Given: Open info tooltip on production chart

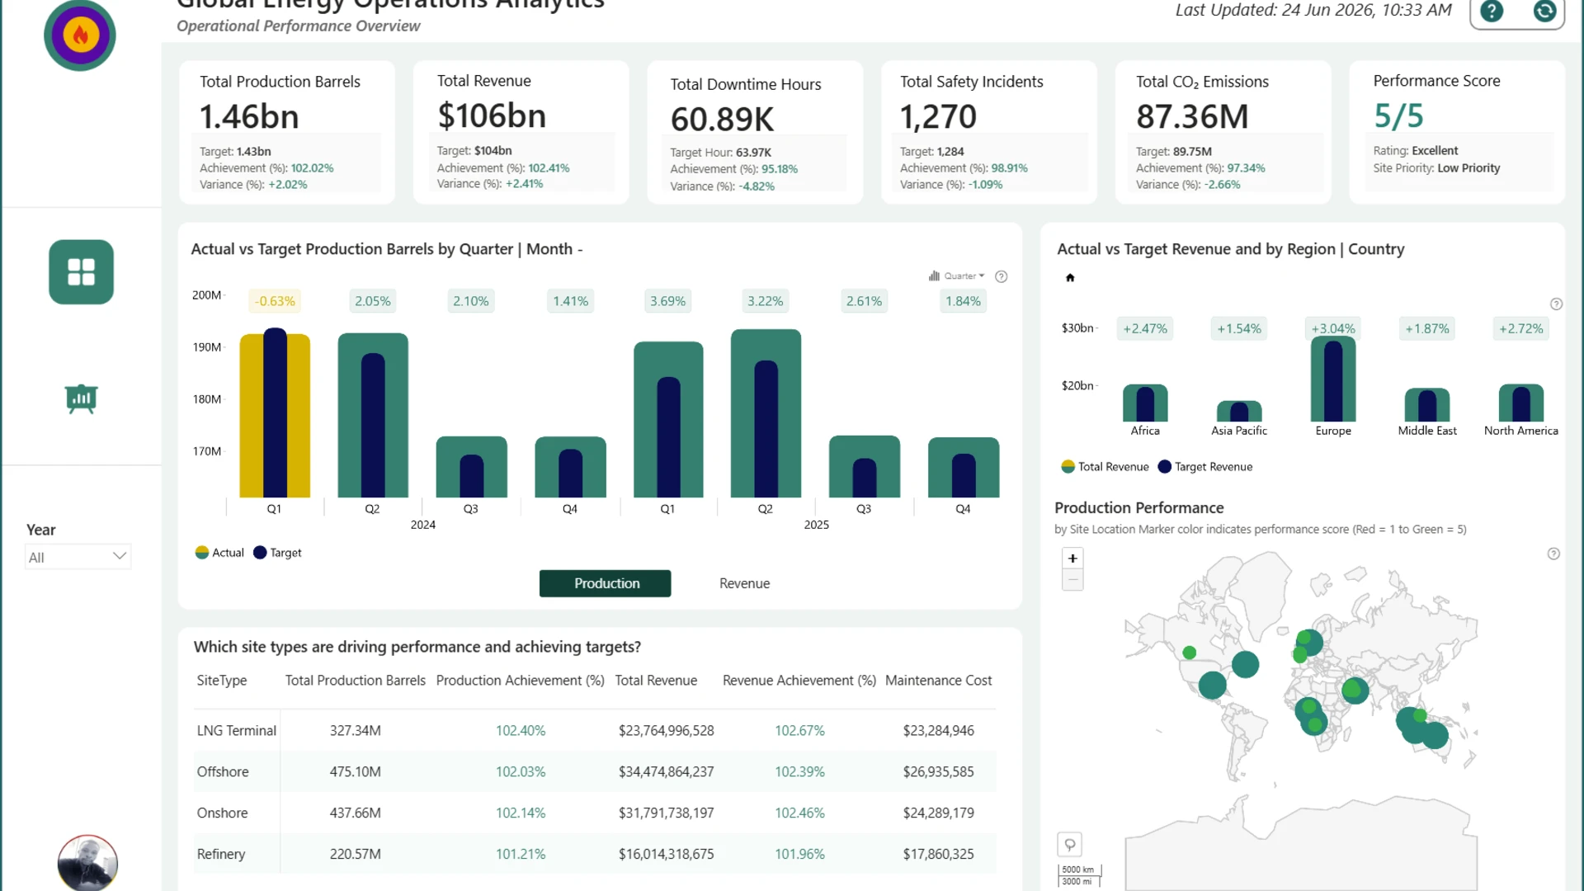Looking at the screenshot, I should (1001, 276).
